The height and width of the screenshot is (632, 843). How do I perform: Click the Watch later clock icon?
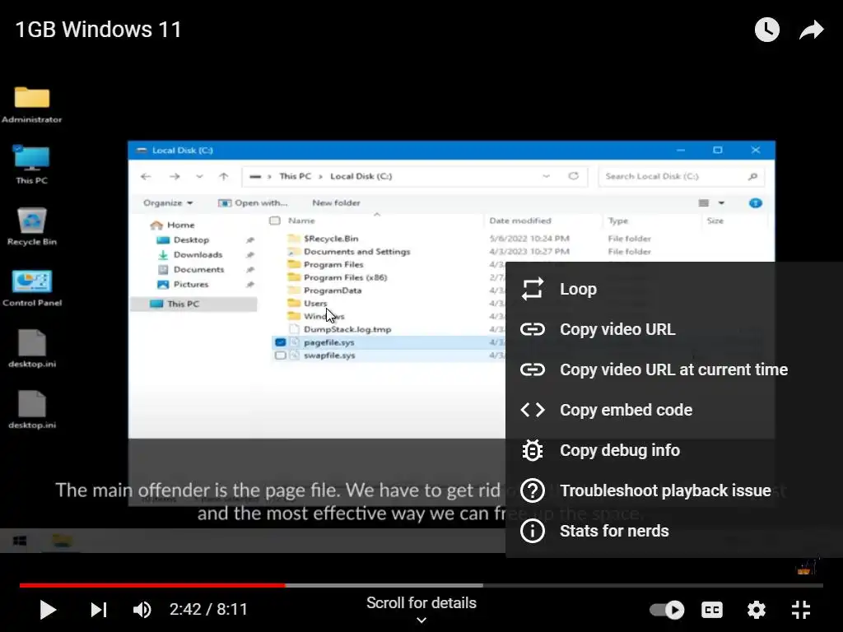(x=767, y=30)
